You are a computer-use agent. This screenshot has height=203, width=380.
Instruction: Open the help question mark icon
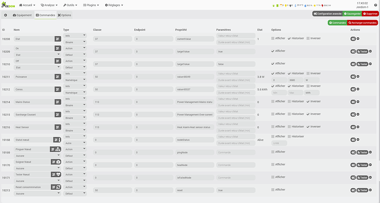click(376, 5)
